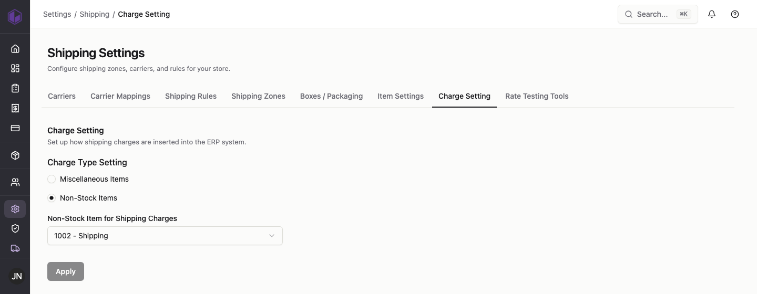This screenshot has height=294, width=757.
Task: Click the Charge Type Setting label
Action: 87,162
